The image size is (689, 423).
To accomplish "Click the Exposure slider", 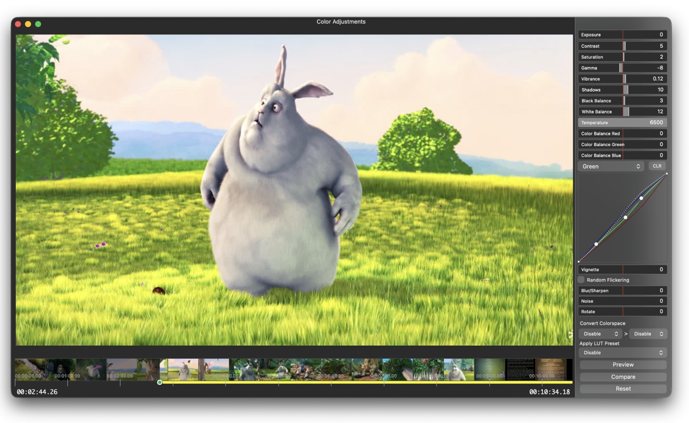I will tap(623, 35).
